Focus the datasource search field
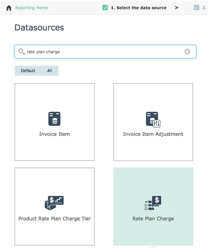 point(105,52)
